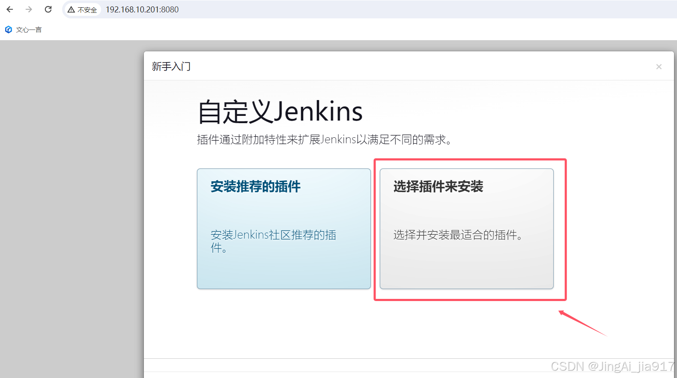Open the 文心一言 bookmark
Screen dimensions: 677x378
coord(24,30)
